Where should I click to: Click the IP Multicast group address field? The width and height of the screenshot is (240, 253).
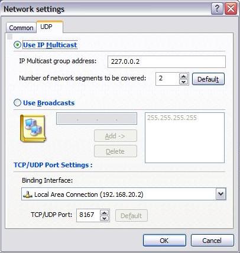[x=167, y=61]
